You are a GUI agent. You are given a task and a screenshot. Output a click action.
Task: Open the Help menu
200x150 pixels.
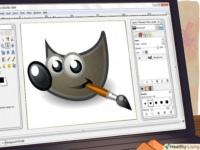(45, 13)
